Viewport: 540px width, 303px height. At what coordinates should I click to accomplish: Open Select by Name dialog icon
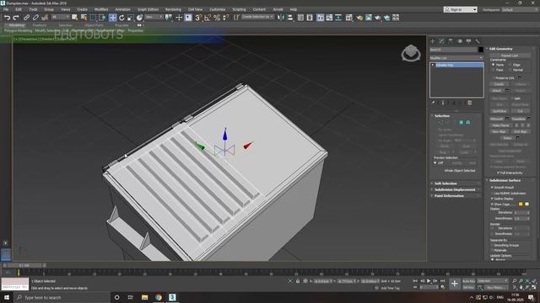click(x=84, y=18)
